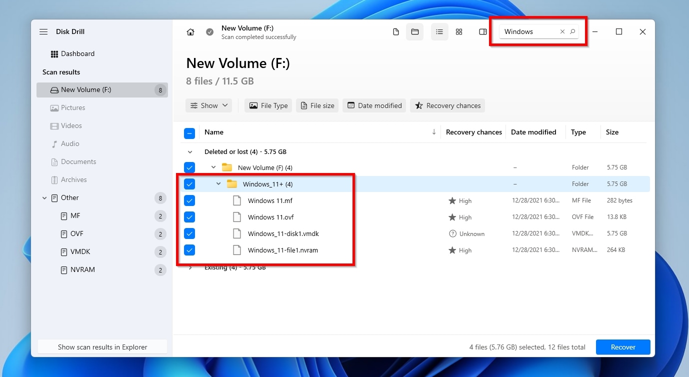The height and width of the screenshot is (377, 689).
Task: Click the Windows_11+ folder icon
Action: (232, 184)
